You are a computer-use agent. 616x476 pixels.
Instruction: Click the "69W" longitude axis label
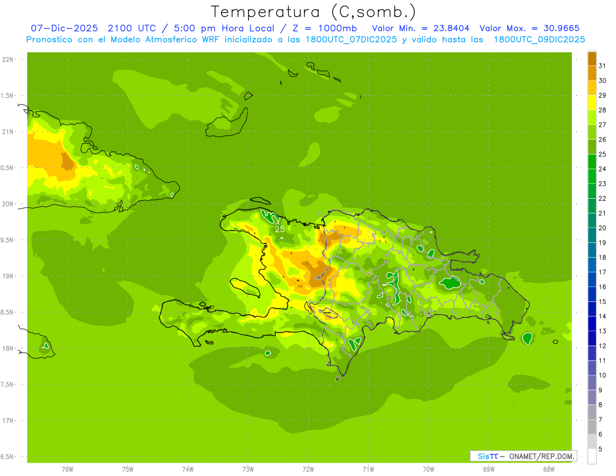click(489, 469)
